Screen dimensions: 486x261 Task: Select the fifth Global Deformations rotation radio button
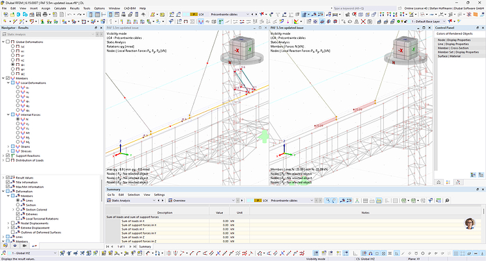tap(12, 65)
